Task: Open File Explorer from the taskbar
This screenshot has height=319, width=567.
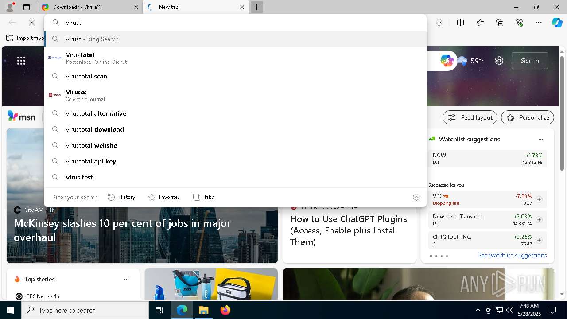Action: [x=203, y=310]
